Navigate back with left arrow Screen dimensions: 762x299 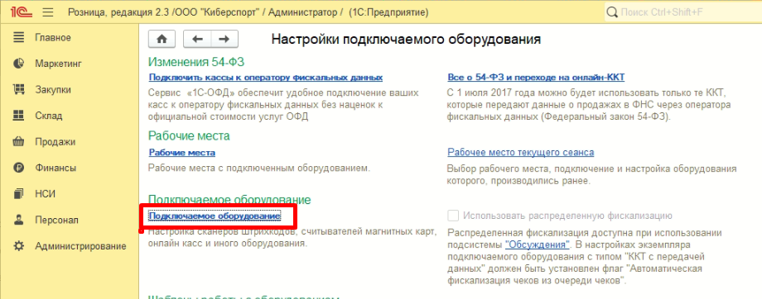(x=197, y=40)
